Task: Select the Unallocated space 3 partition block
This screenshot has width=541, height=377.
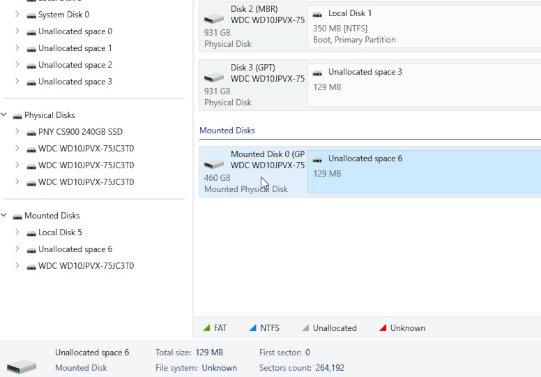Action: [424, 85]
